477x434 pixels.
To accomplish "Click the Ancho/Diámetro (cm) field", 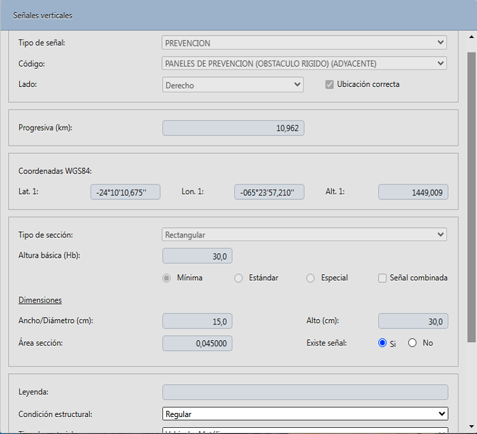I will (x=198, y=321).
